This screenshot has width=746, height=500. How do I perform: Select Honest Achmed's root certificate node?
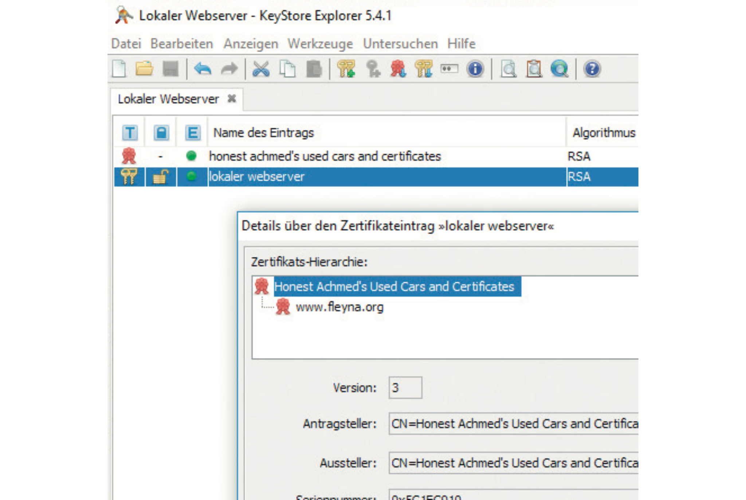(x=393, y=287)
